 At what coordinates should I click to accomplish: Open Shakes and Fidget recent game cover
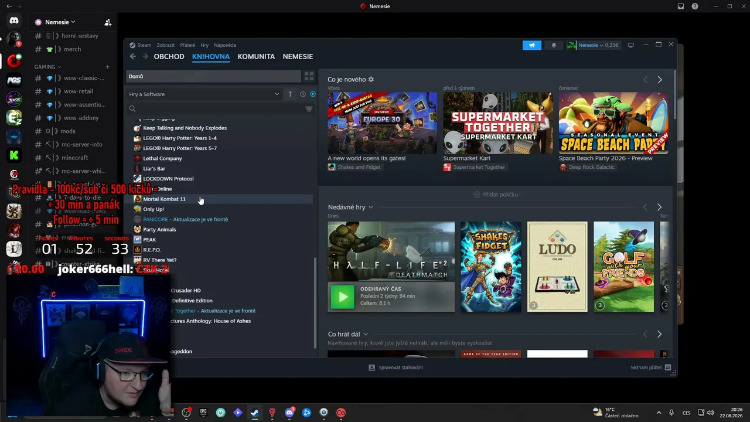point(490,267)
